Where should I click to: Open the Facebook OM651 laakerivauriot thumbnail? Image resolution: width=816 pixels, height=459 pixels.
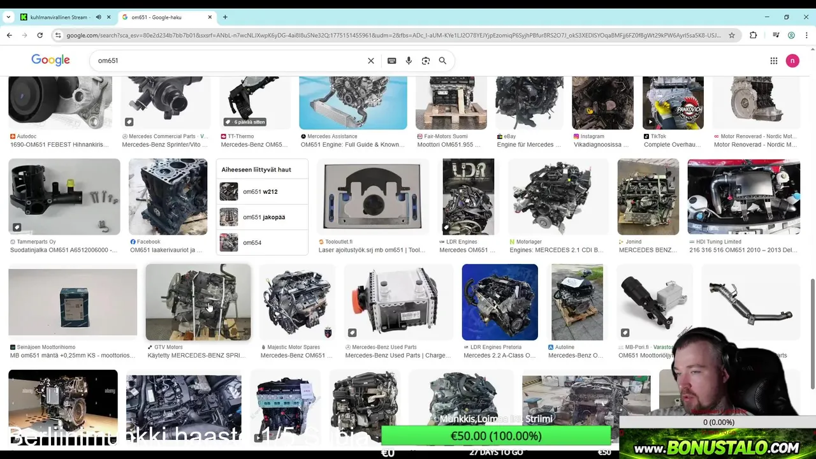pyautogui.click(x=168, y=197)
